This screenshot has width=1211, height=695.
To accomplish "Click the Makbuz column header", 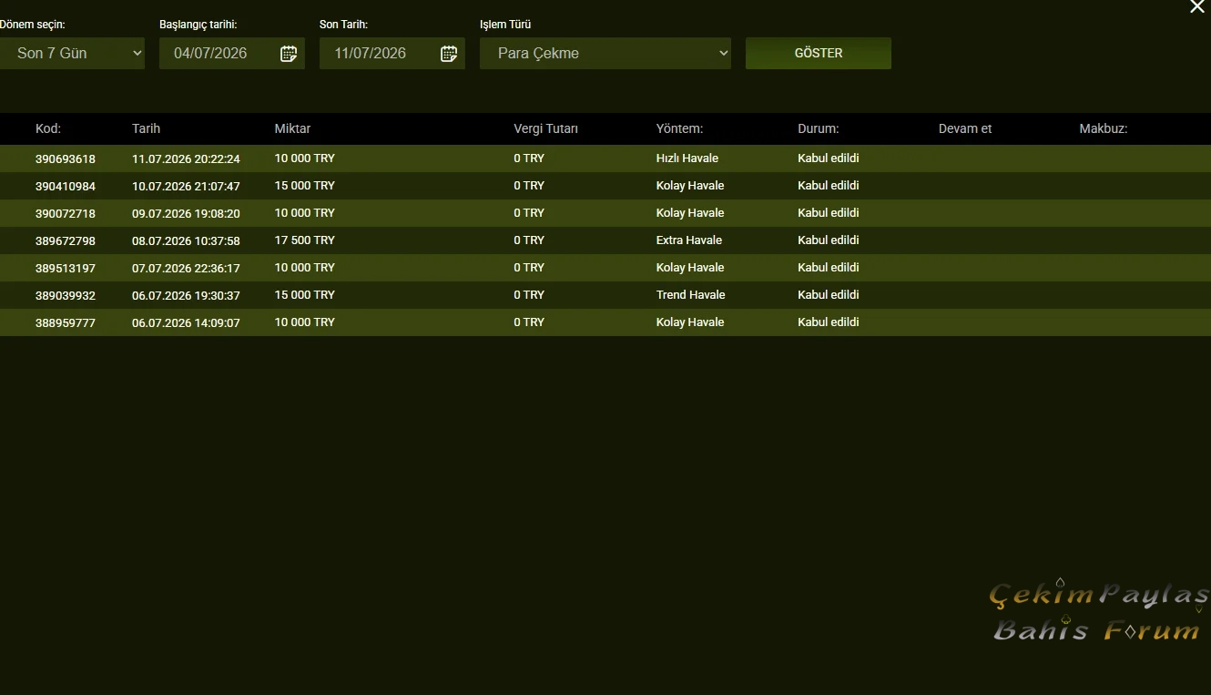I will [x=1104, y=128].
